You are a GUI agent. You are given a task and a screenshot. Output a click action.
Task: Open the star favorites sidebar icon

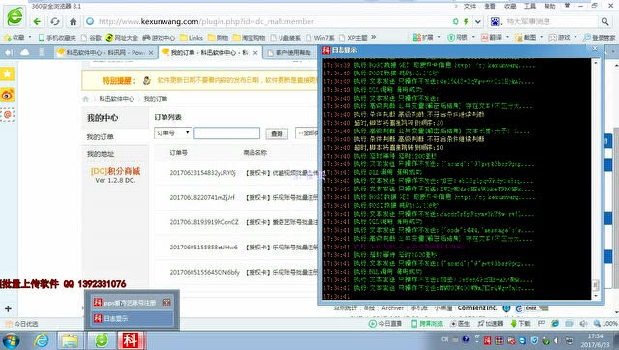click(8, 73)
